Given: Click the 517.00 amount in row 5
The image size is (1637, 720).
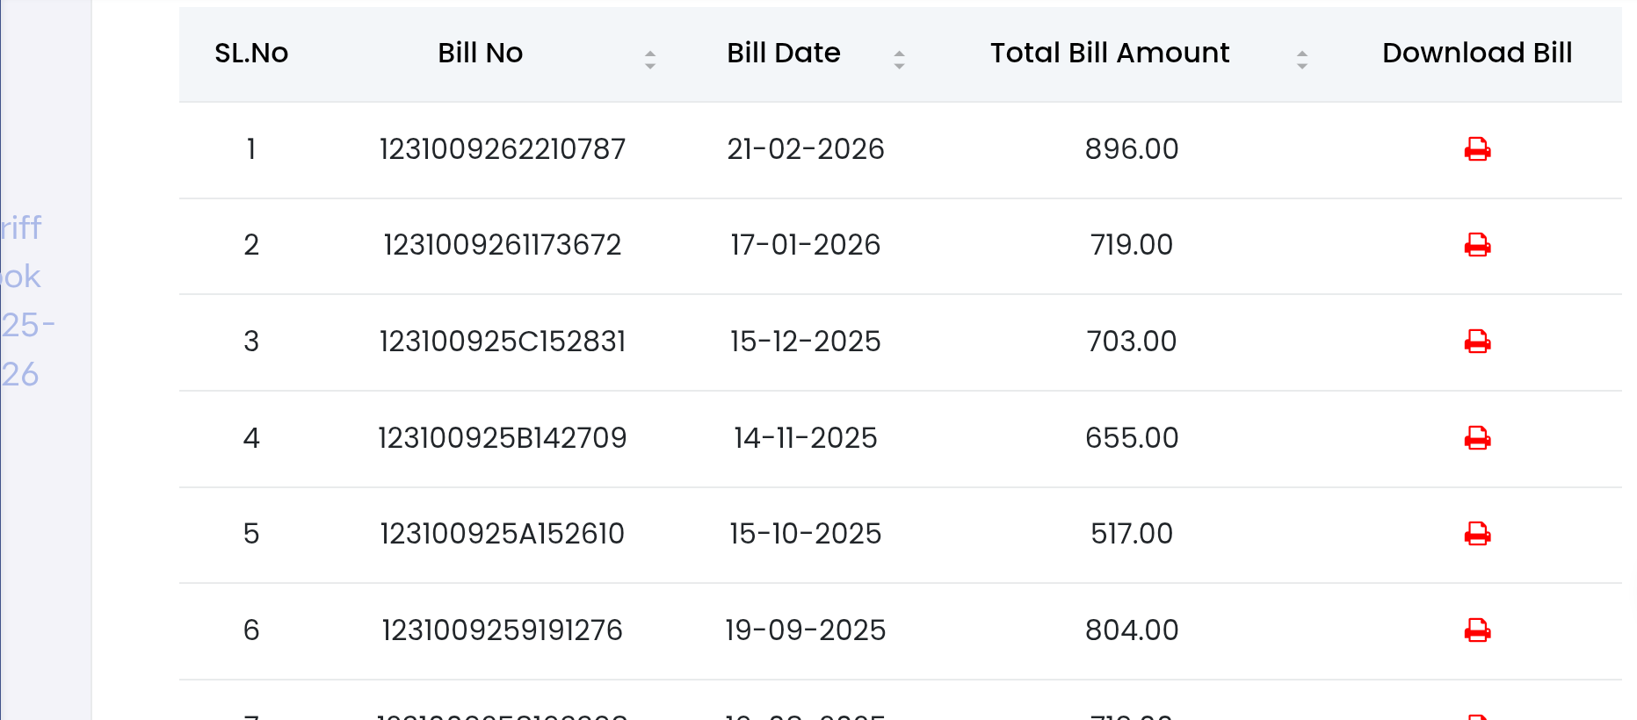Looking at the screenshot, I should pyautogui.click(x=1131, y=534).
